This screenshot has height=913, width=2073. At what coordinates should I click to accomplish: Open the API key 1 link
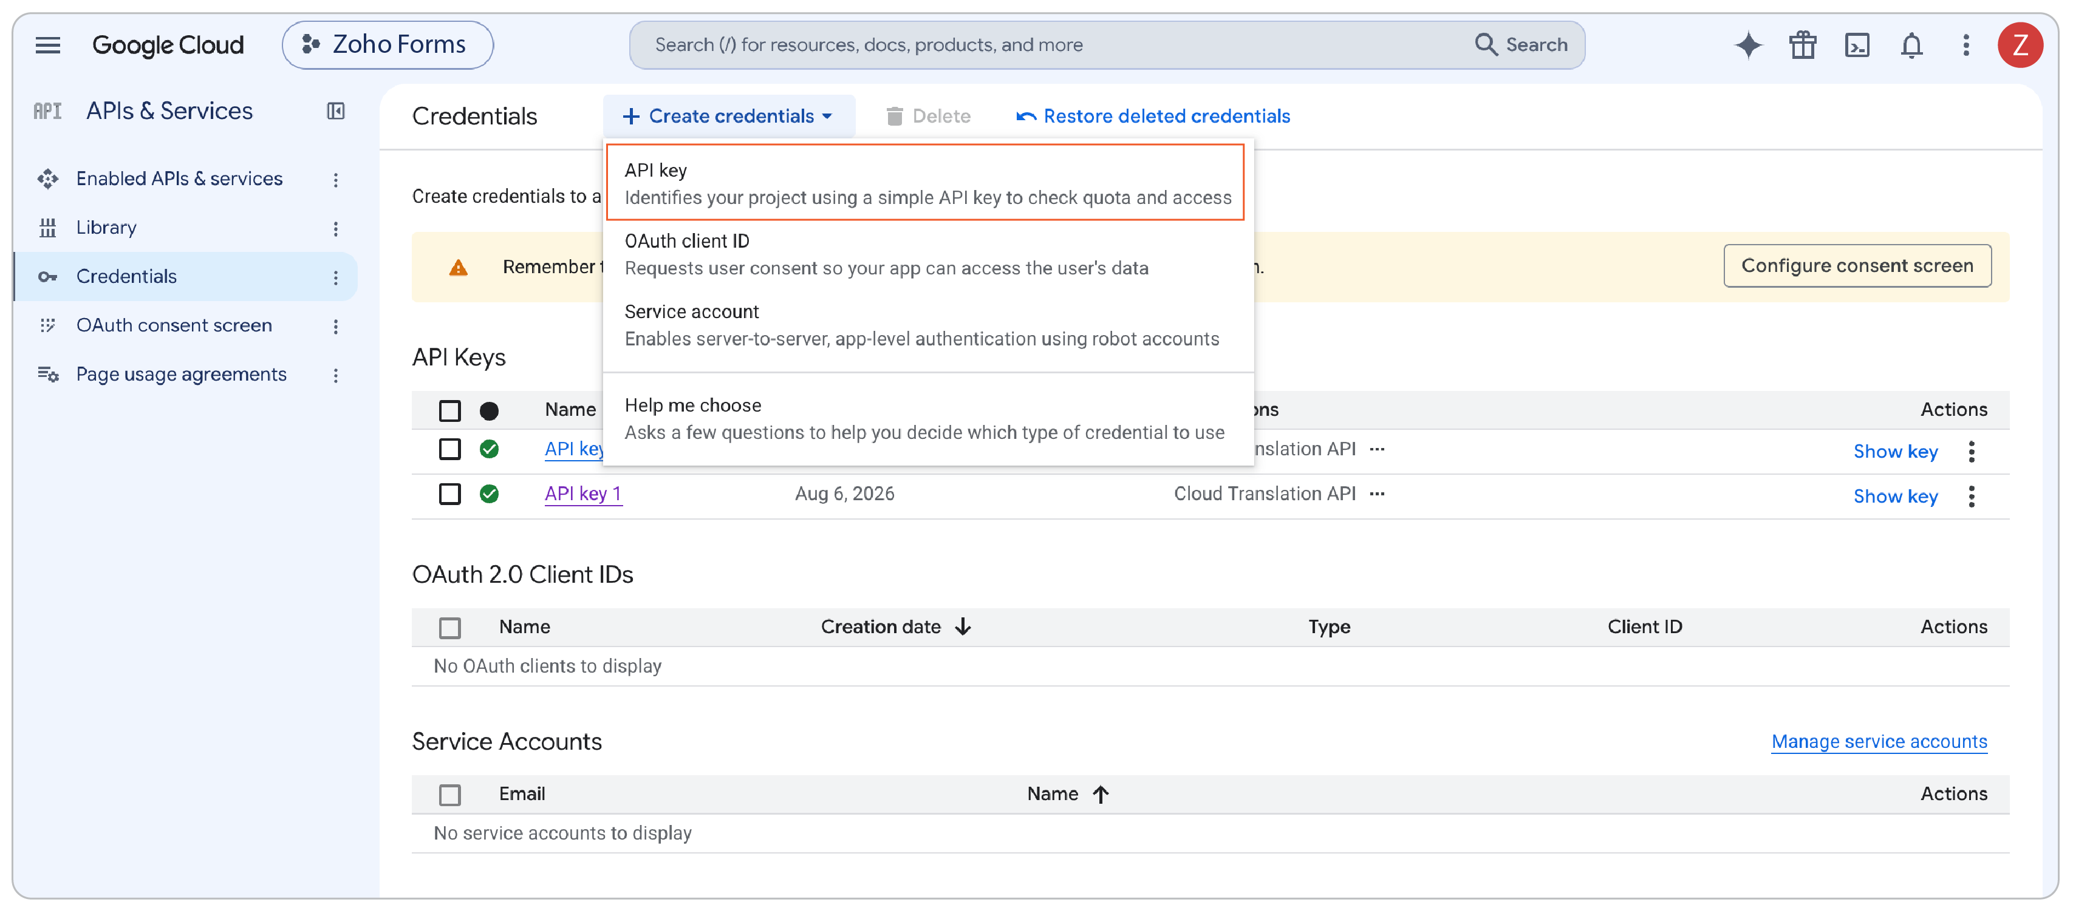(582, 494)
